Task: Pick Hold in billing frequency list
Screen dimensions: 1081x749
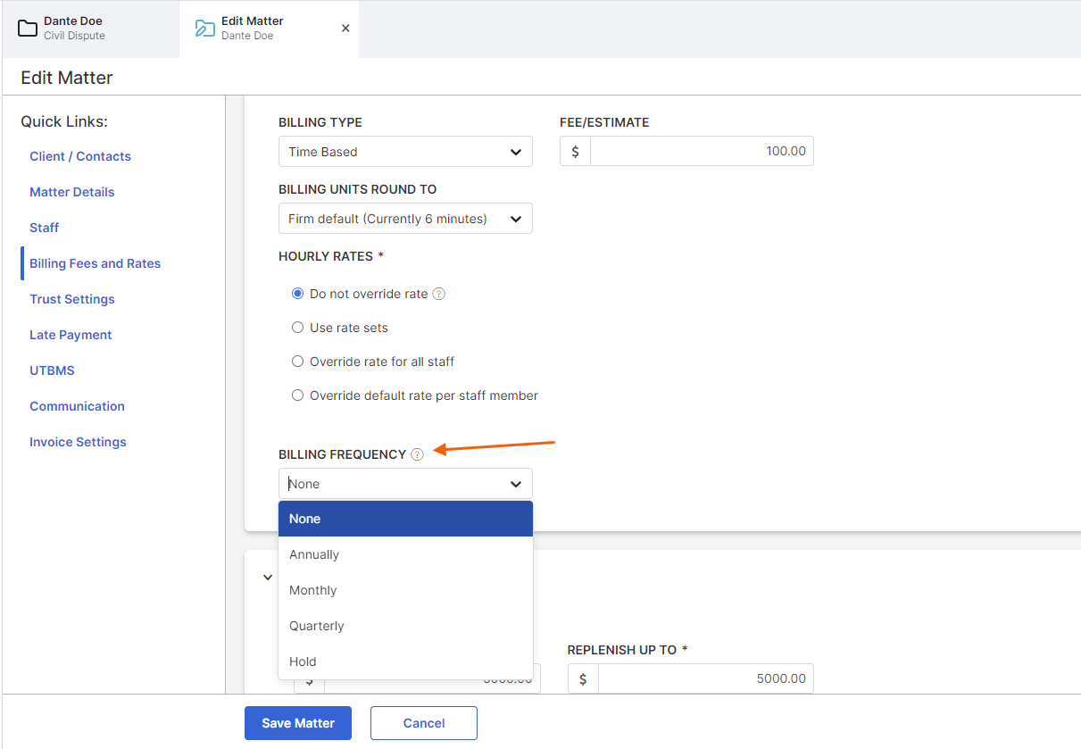Action: pos(405,662)
